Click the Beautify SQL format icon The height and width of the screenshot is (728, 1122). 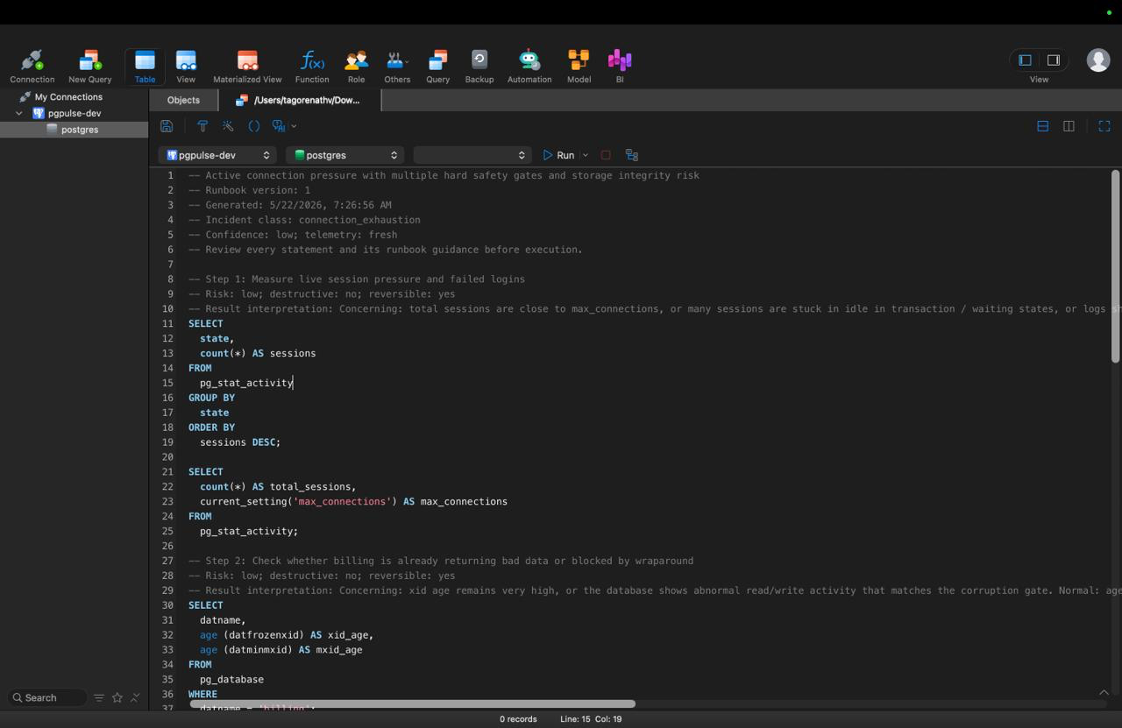202,126
